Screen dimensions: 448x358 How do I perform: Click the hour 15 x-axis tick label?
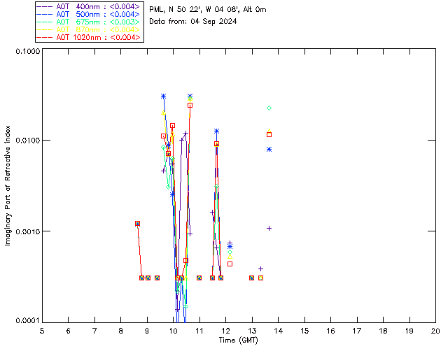pos(304,331)
